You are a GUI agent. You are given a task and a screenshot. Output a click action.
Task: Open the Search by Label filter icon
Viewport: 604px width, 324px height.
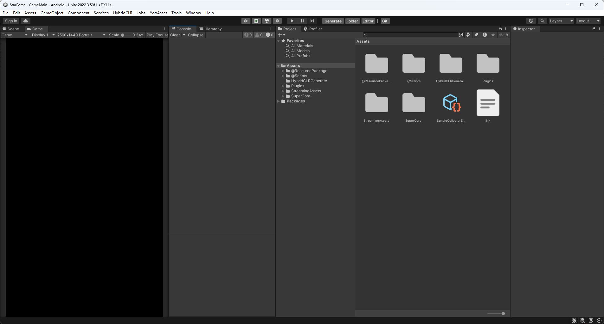pyautogui.click(x=476, y=35)
